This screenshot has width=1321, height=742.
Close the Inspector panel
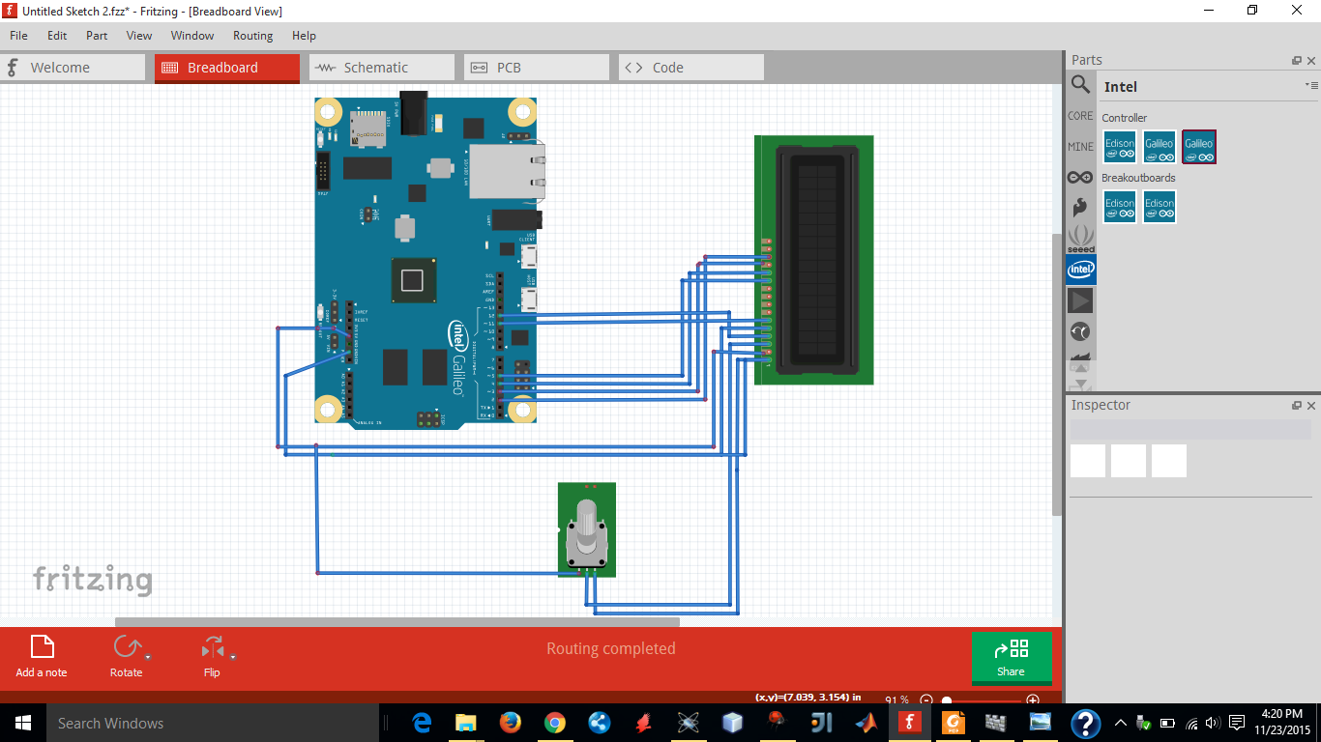pyautogui.click(x=1311, y=406)
